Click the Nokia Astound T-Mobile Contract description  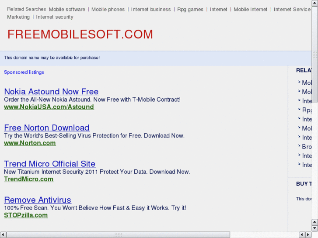click(92, 100)
